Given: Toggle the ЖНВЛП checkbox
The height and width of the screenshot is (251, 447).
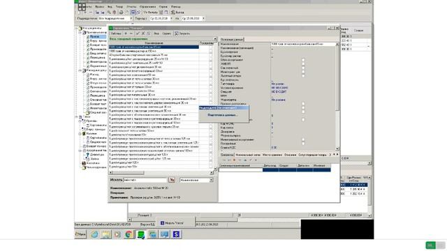Looking at the screenshot, I should click(x=303, y=64).
